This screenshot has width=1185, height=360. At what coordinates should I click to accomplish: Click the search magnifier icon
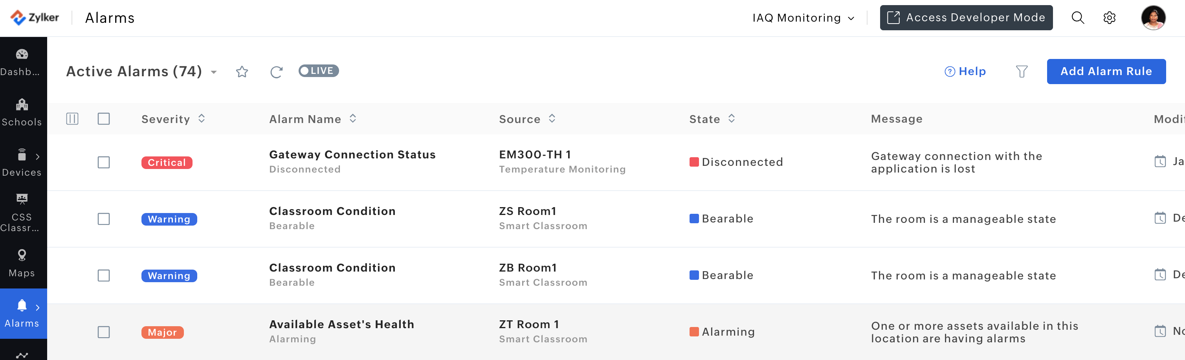1078,18
